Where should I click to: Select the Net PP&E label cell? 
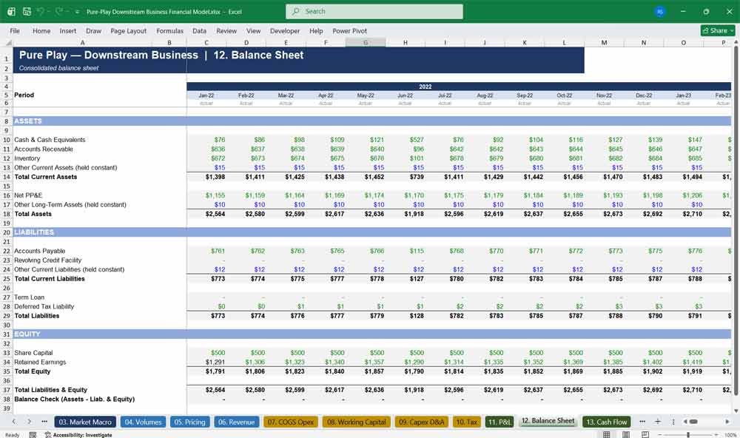pos(28,195)
